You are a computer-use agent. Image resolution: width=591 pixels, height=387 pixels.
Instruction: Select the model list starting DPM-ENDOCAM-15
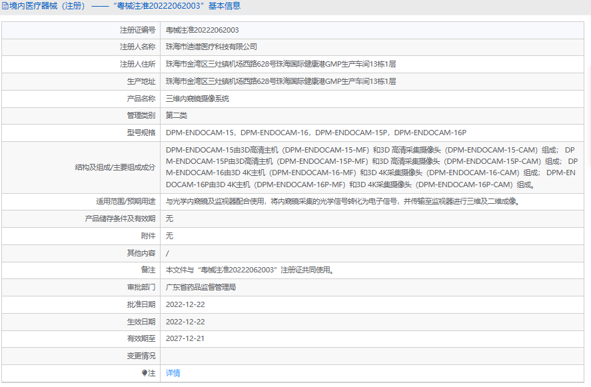tap(316, 133)
